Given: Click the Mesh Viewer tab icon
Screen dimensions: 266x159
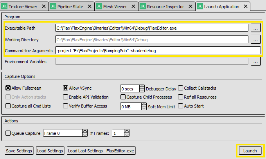Looking at the screenshot, I should coord(99,6).
